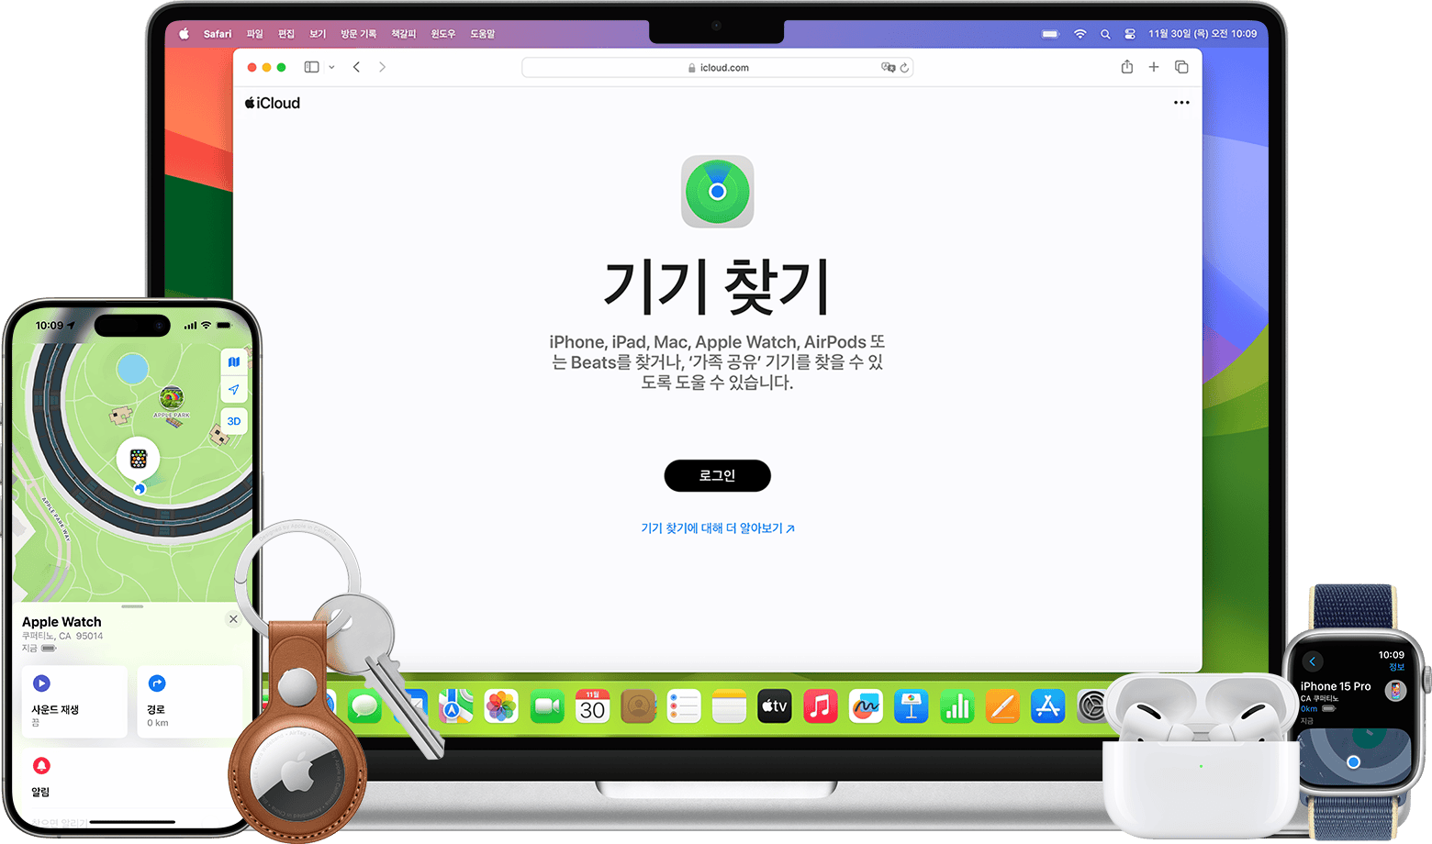This screenshot has width=1432, height=844.
Task: Open the 기기 찾기에 대해 더 알아보기 link
Action: tap(717, 528)
